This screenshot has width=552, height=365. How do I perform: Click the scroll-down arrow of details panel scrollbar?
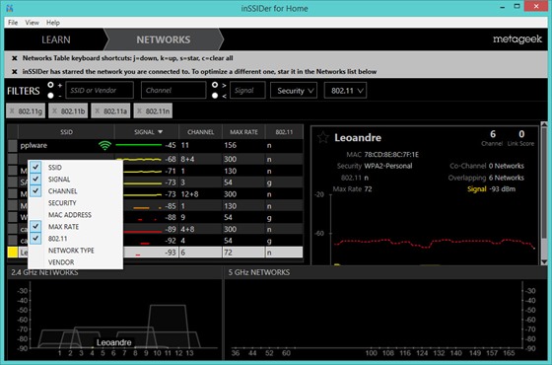[x=544, y=261]
